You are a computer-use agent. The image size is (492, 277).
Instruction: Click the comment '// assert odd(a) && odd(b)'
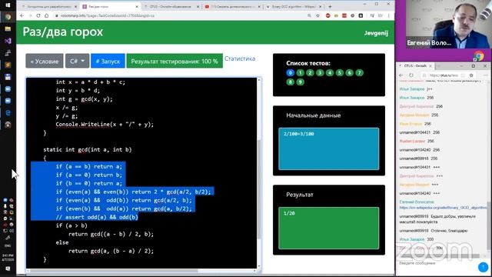(97, 217)
